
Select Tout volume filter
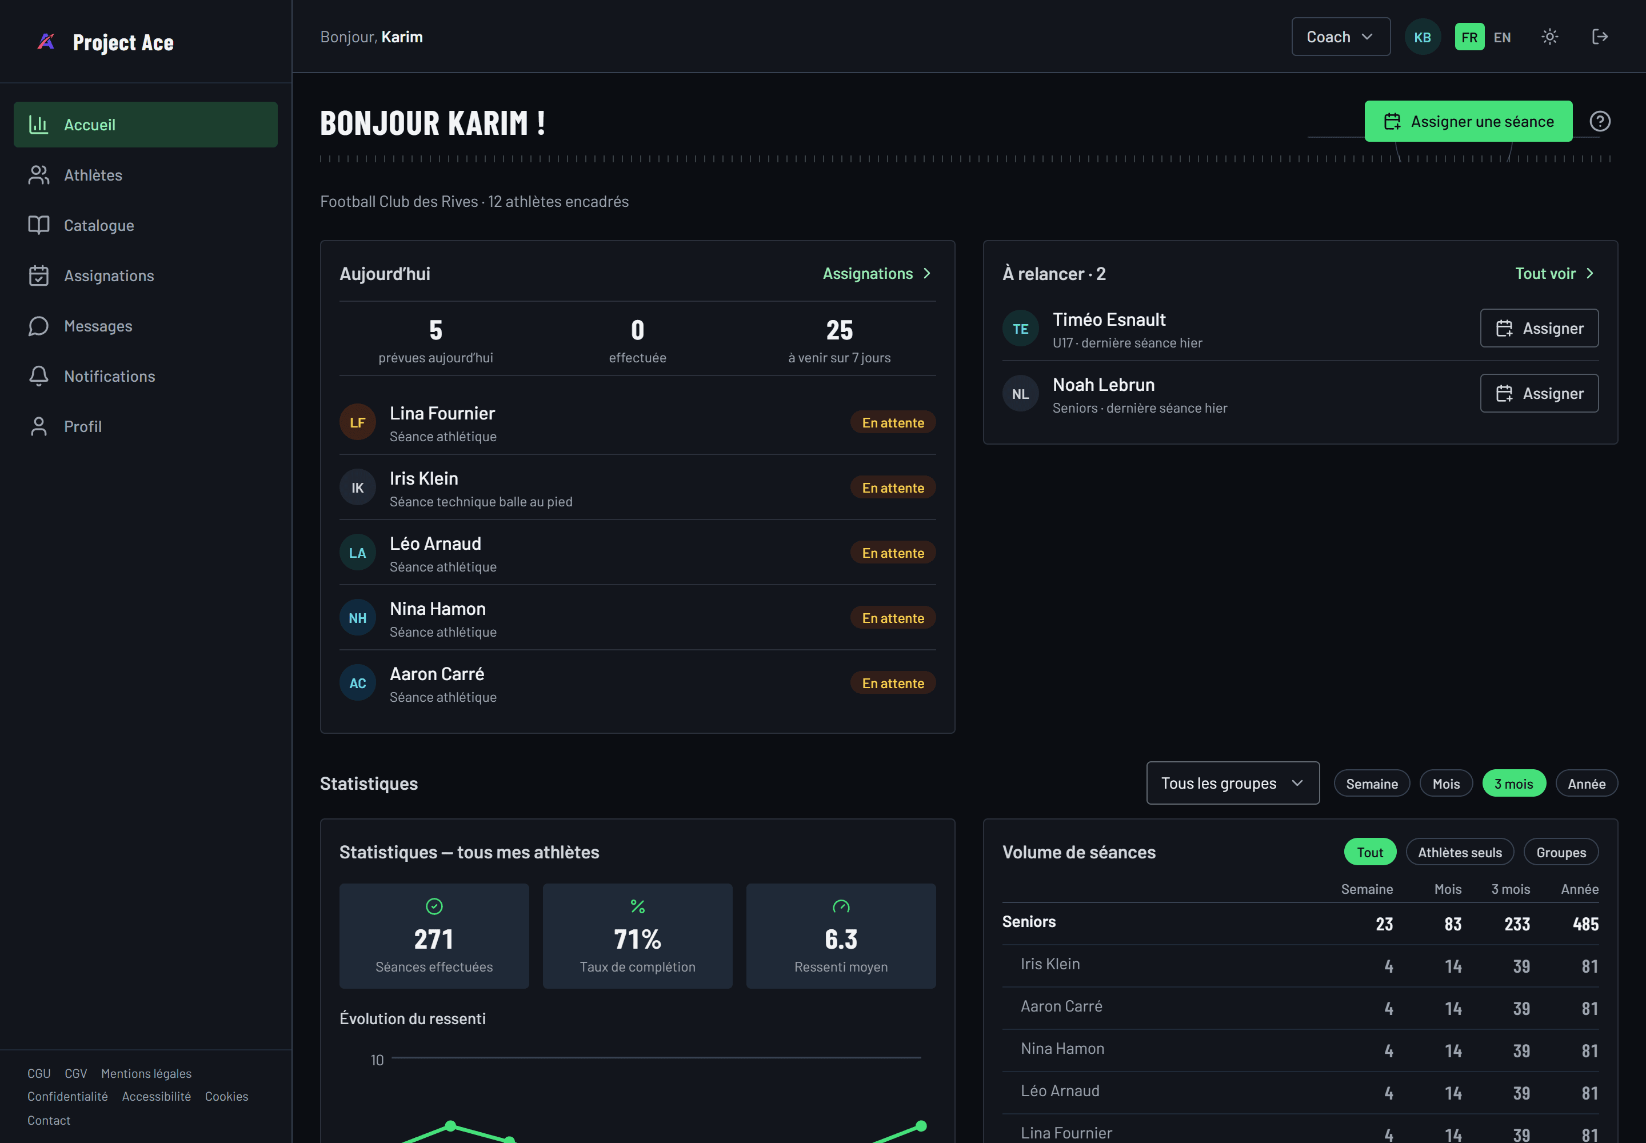coord(1369,852)
